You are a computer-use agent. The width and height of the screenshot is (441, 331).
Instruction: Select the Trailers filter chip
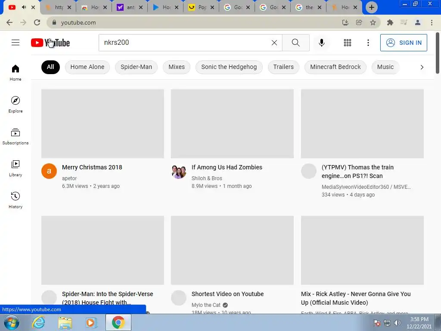tap(283, 67)
